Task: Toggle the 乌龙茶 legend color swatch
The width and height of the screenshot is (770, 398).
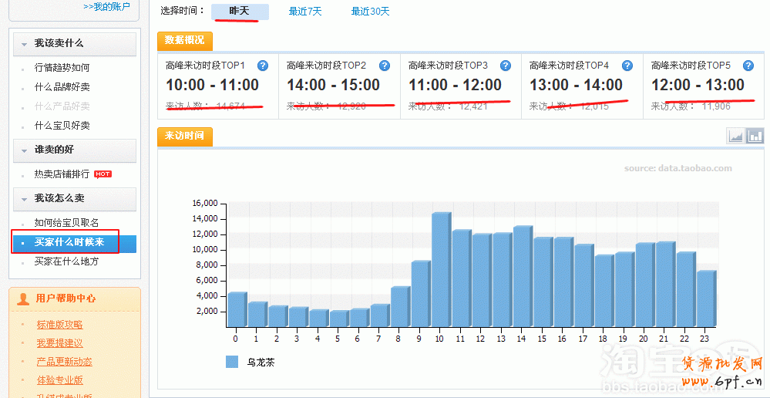Action: pyautogui.click(x=232, y=362)
